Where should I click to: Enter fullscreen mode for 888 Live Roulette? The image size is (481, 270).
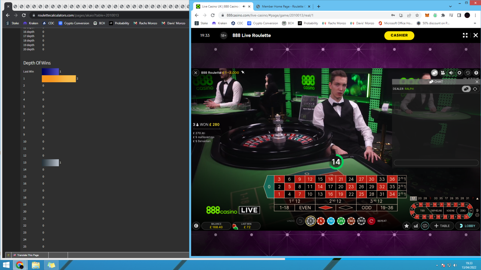pyautogui.click(x=465, y=35)
